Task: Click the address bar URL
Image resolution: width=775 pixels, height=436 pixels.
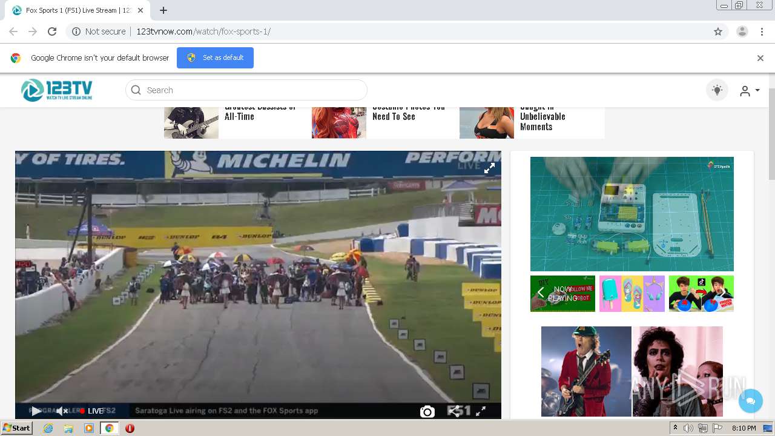Action: pyautogui.click(x=203, y=31)
